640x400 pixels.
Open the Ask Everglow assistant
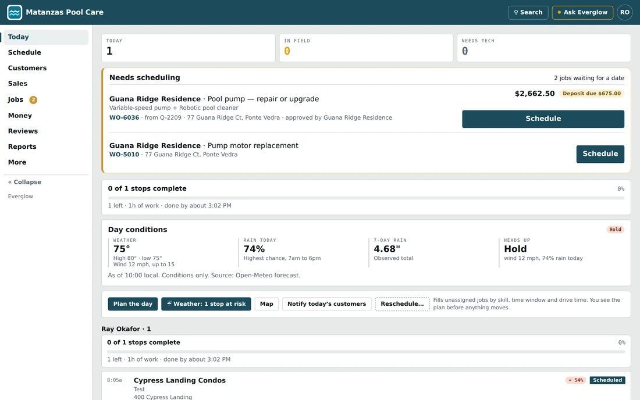point(582,12)
